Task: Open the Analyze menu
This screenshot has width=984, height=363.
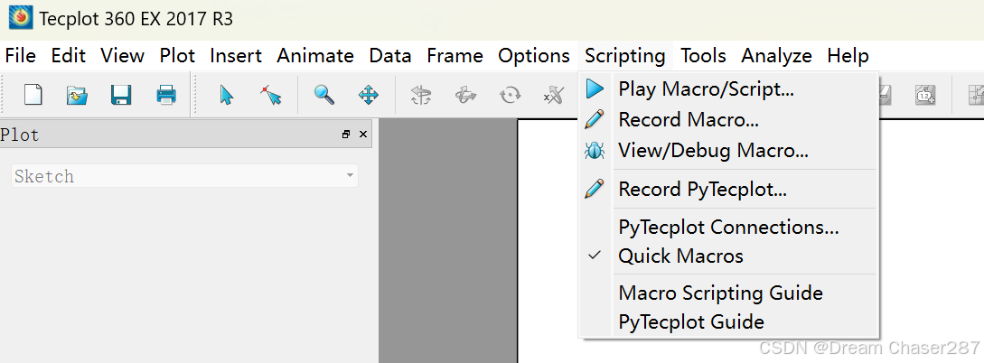Action: pyautogui.click(x=777, y=56)
